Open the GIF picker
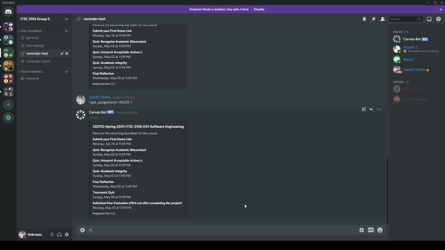 (x=371, y=230)
